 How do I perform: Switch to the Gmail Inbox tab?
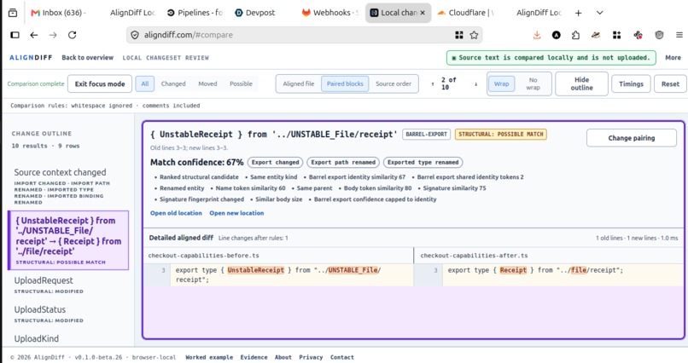[x=59, y=13]
